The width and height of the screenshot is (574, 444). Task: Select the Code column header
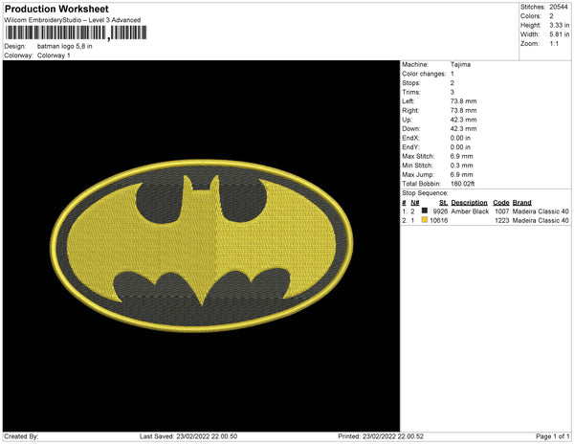[501, 203]
